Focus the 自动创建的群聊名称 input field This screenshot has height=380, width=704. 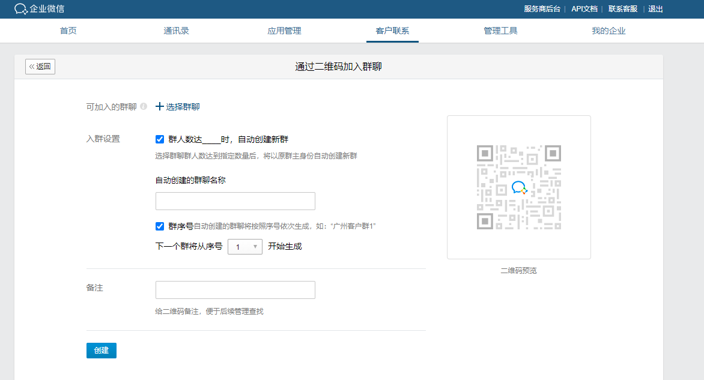(x=235, y=201)
